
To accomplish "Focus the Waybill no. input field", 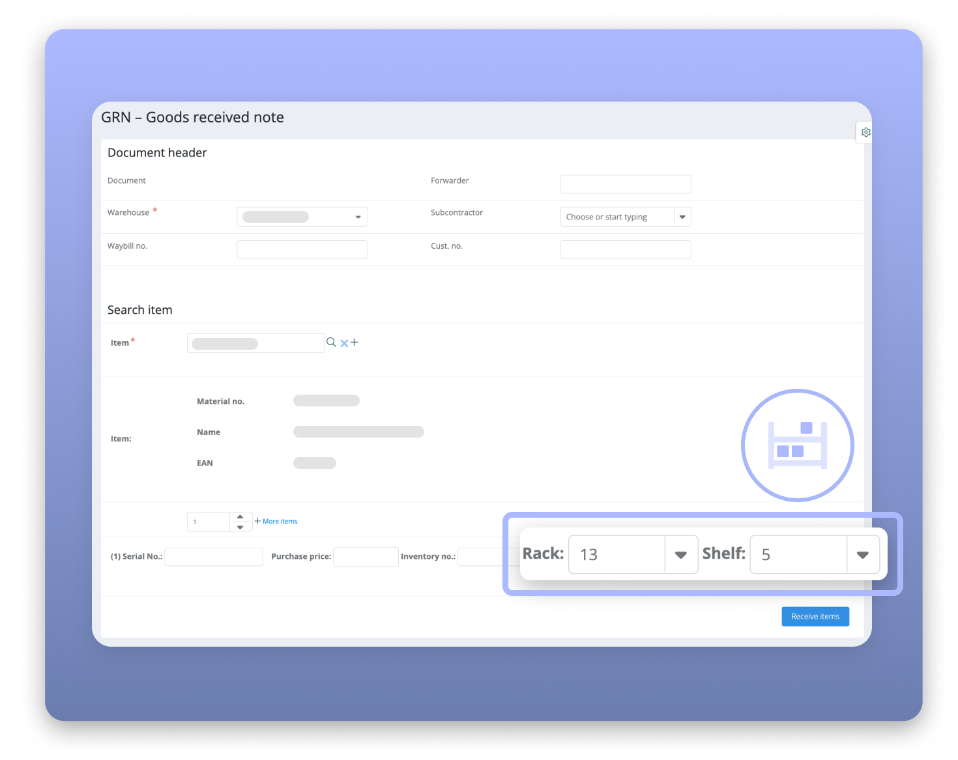I will pos(302,249).
